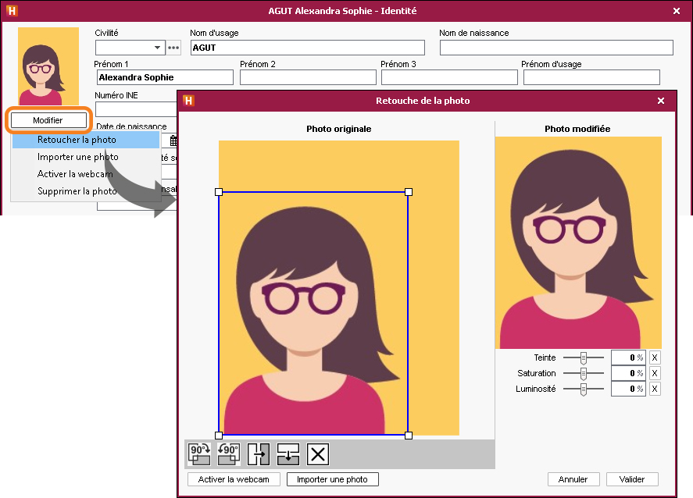Click the X icon in retouch toolbar
Screen dimensions: 693x498
click(x=318, y=454)
